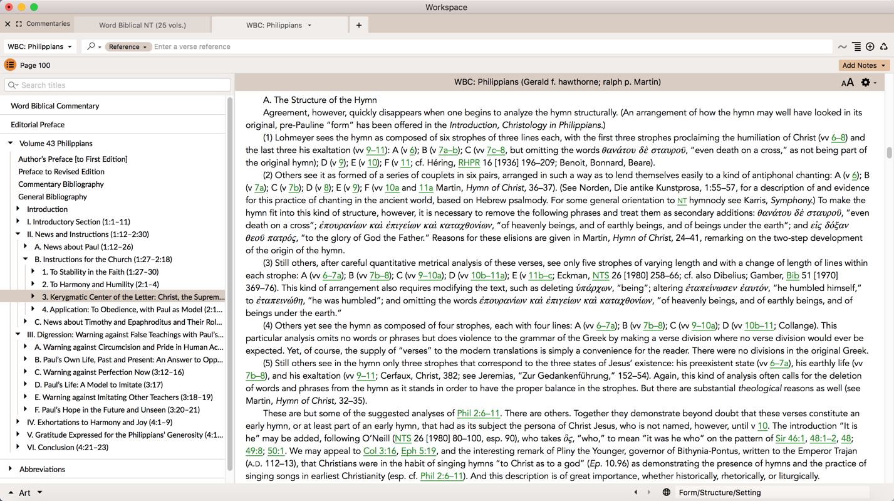Image resolution: width=894 pixels, height=501 pixels.
Task: Open the Eph 5:19 verse link
Action: click(x=418, y=451)
